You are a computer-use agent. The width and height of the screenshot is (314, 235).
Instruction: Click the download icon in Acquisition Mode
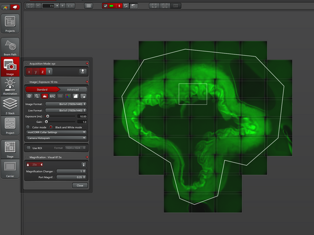coord(83,71)
